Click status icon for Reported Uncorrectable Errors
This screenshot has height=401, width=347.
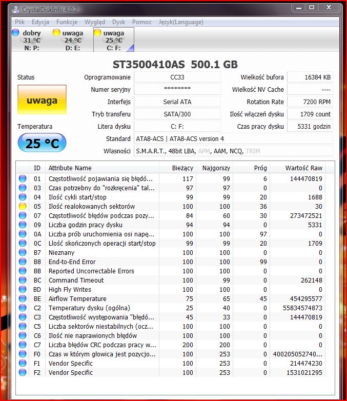click(23, 271)
